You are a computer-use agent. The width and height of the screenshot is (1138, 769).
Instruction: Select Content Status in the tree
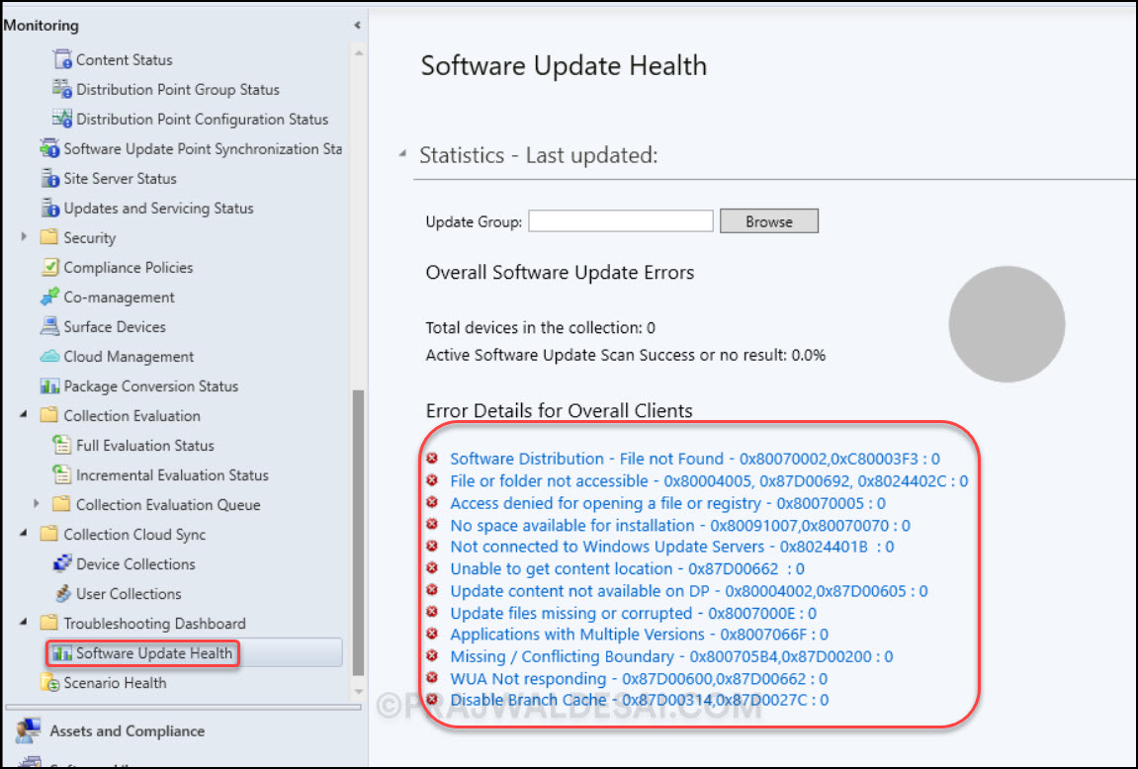coord(125,59)
